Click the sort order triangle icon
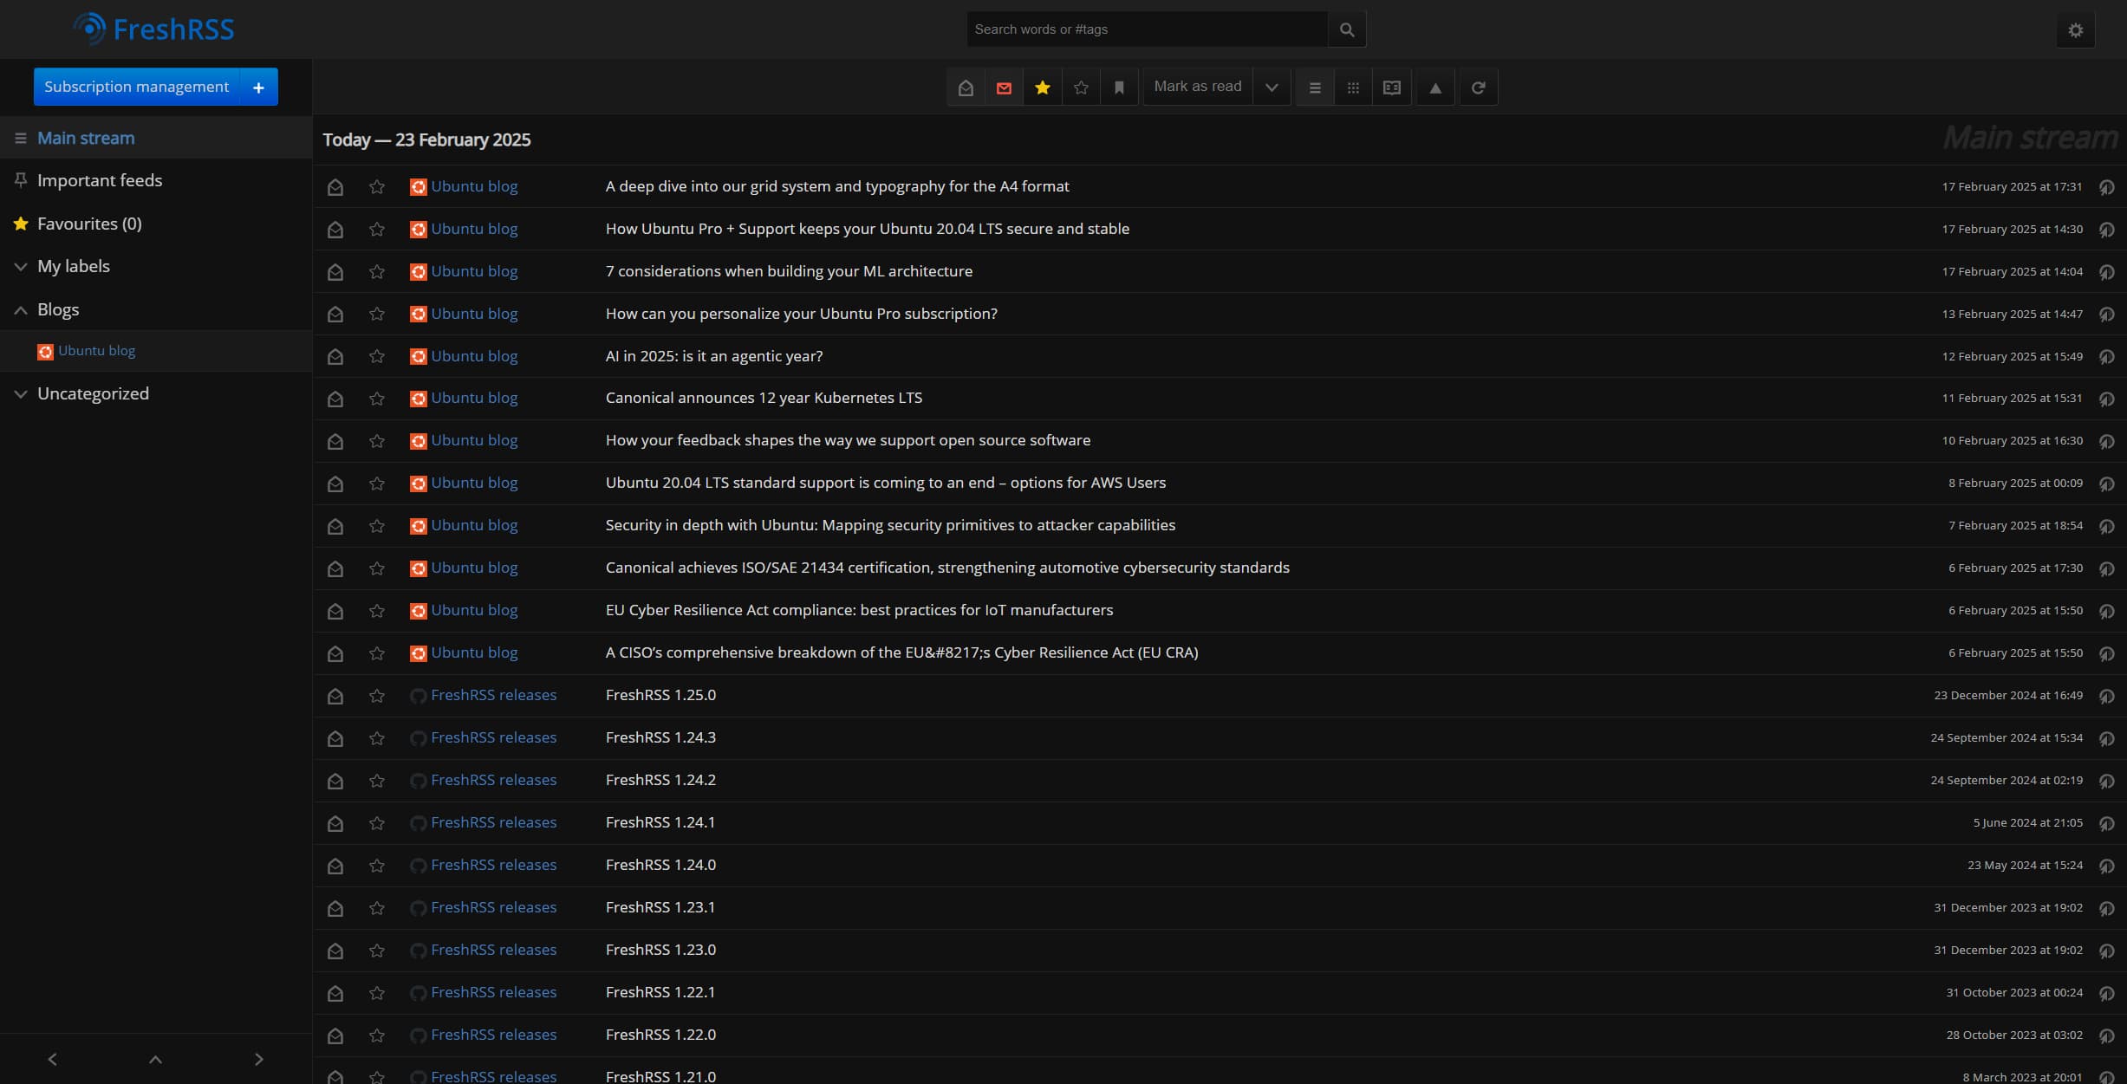The height and width of the screenshot is (1084, 2127). pyautogui.click(x=1435, y=88)
